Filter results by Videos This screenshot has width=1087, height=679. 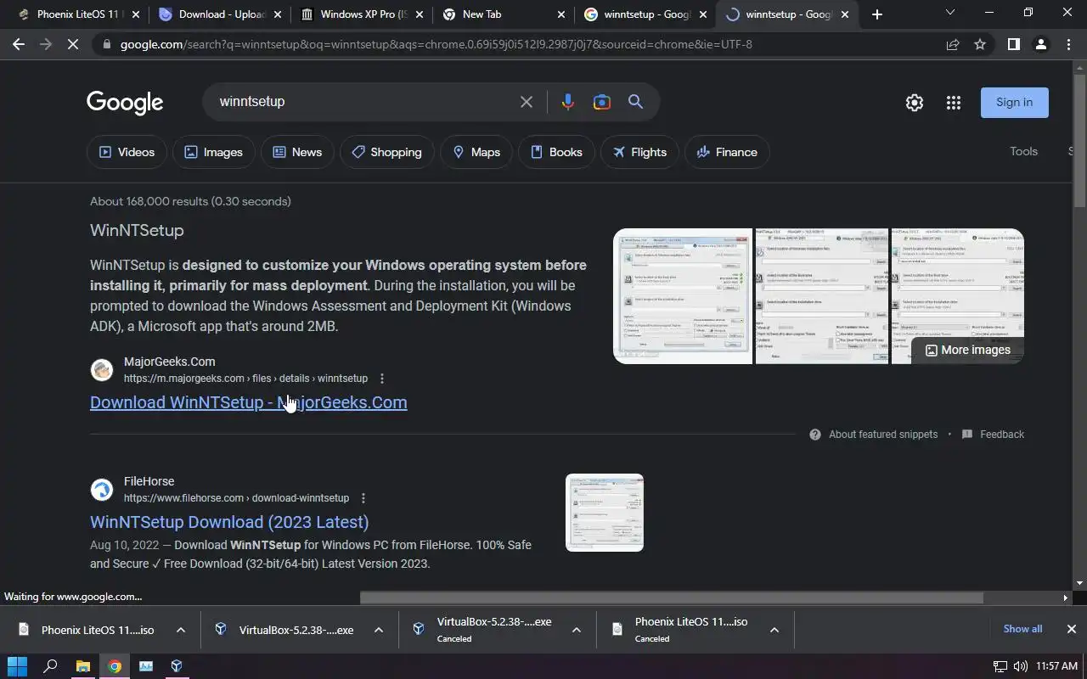[127, 152]
